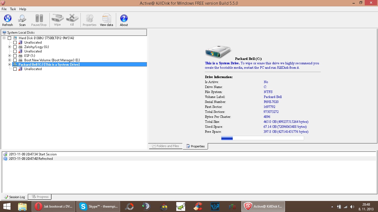Switch to the Opera taskbar window

coord(53,206)
